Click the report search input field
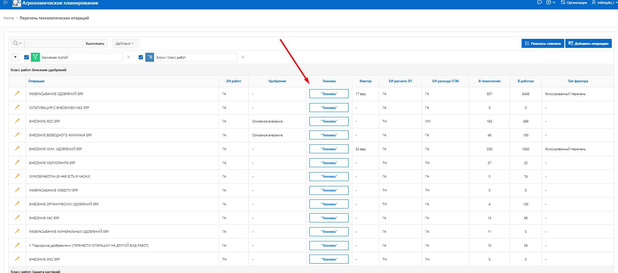This screenshot has height=273, width=618. (x=54, y=43)
